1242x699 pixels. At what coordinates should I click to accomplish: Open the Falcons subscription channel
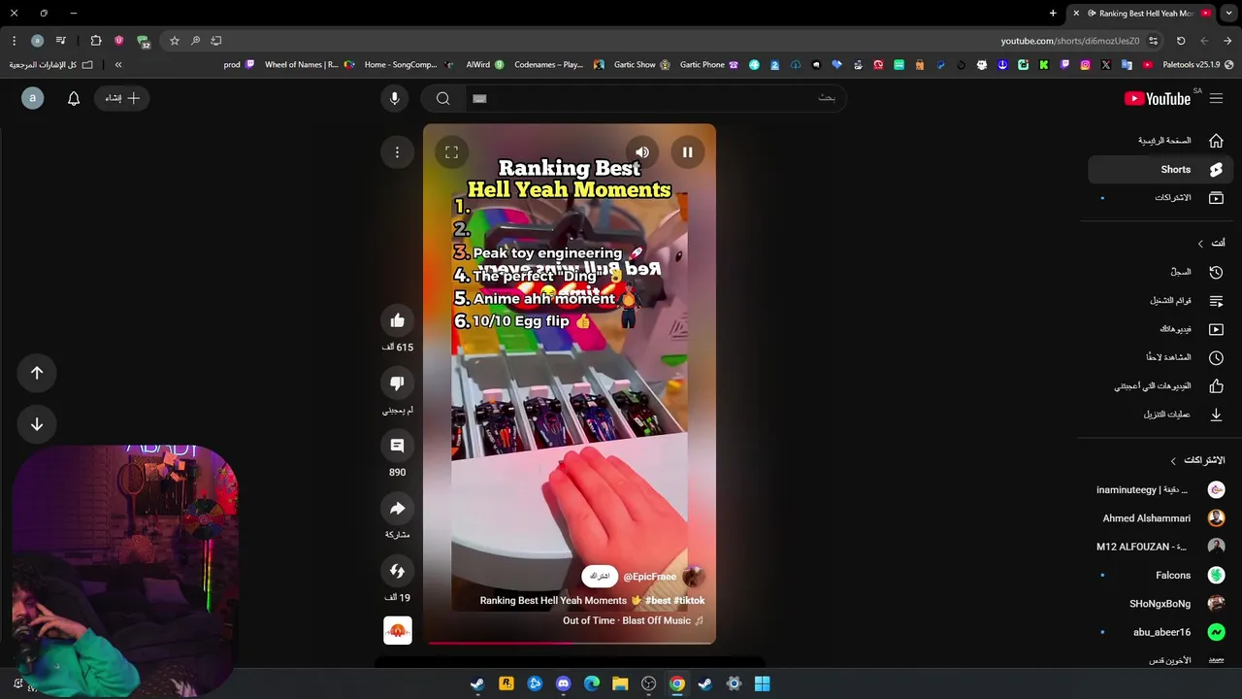pos(1160,576)
